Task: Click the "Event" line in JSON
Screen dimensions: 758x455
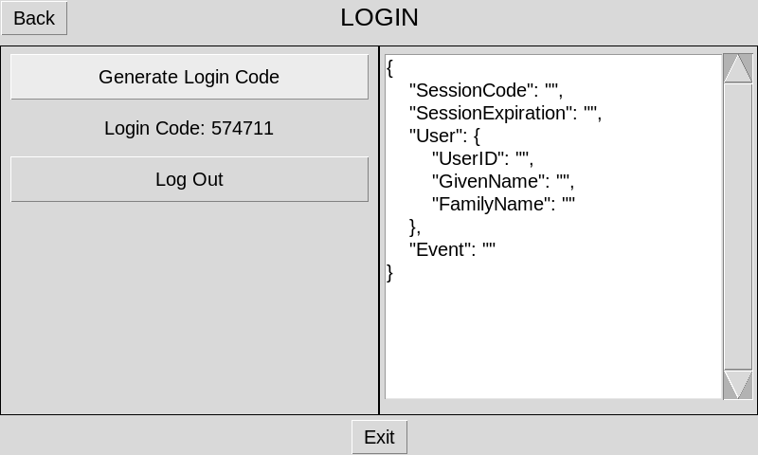Action: pos(452,250)
